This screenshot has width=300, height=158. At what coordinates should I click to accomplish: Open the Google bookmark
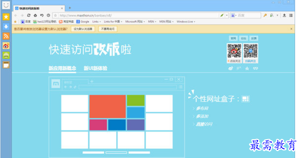(83, 22)
